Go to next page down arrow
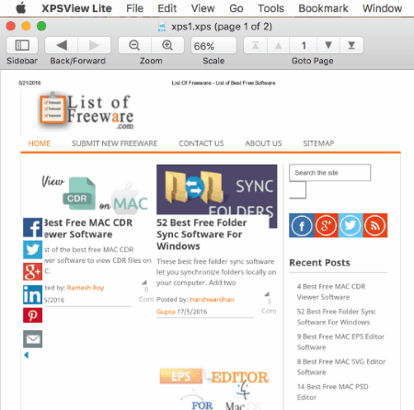The width and height of the screenshot is (414, 410). 328,45
